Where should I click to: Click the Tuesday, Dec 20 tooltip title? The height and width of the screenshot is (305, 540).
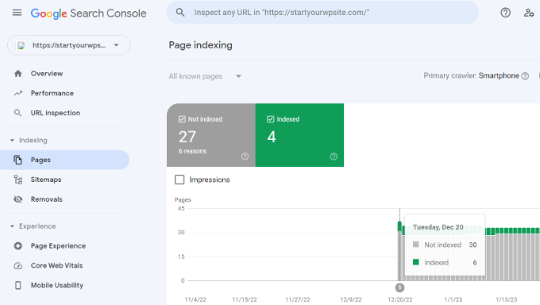pos(438,227)
